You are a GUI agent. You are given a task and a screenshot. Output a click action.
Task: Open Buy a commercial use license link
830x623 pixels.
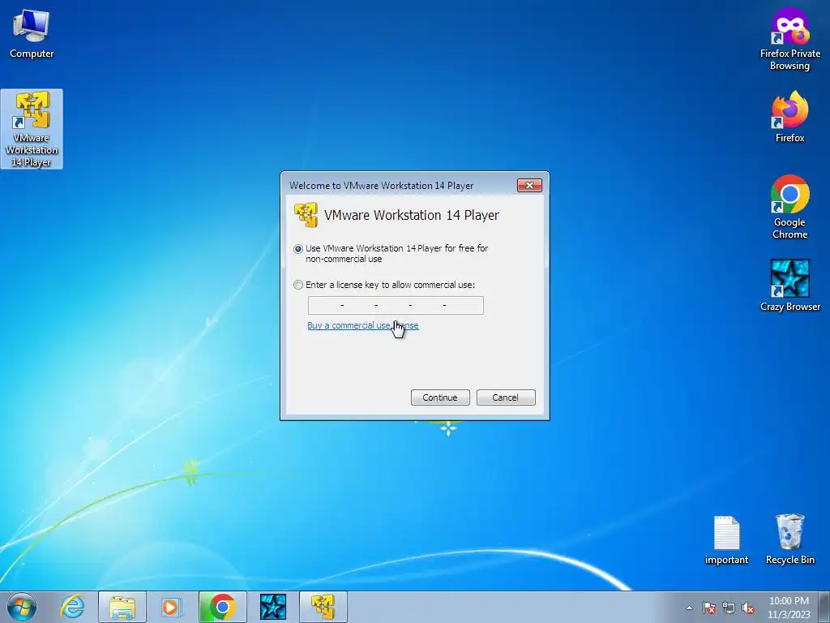(362, 325)
